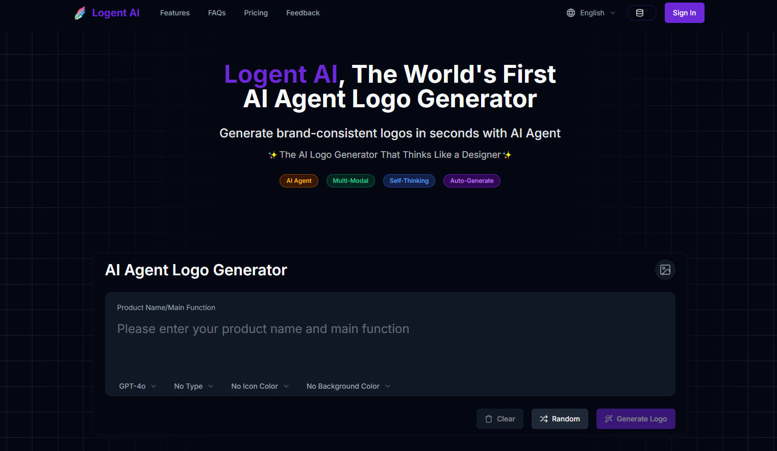Open the database icon in the header pill
This screenshot has width=777, height=451.
641,13
